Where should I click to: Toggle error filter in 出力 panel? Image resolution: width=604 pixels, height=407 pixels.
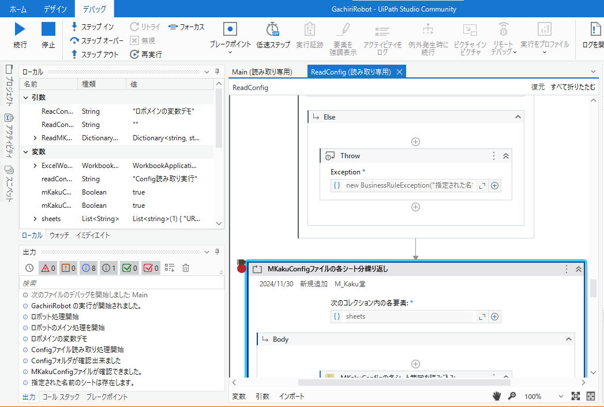(48, 268)
